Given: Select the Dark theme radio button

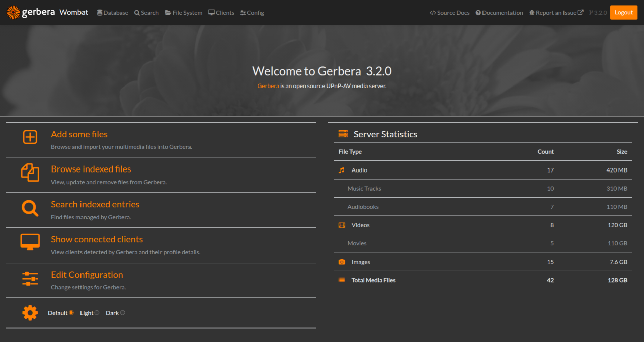Looking at the screenshot, I should tap(123, 313).
